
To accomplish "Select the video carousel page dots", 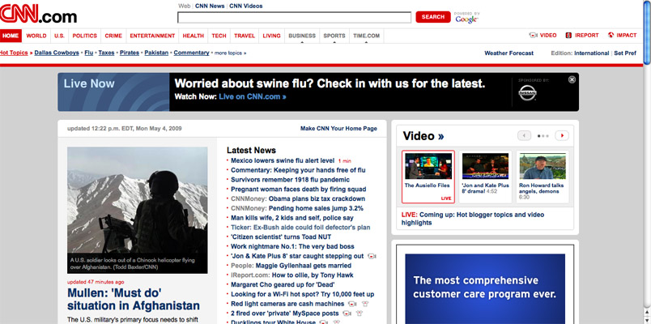I will pos(542,136).
